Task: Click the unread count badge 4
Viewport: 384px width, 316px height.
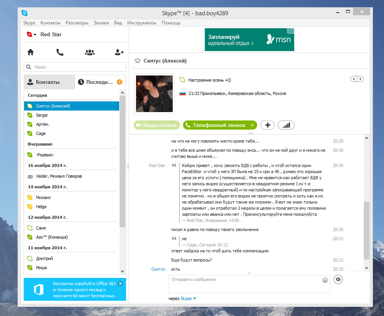Action: click(120, 82)
